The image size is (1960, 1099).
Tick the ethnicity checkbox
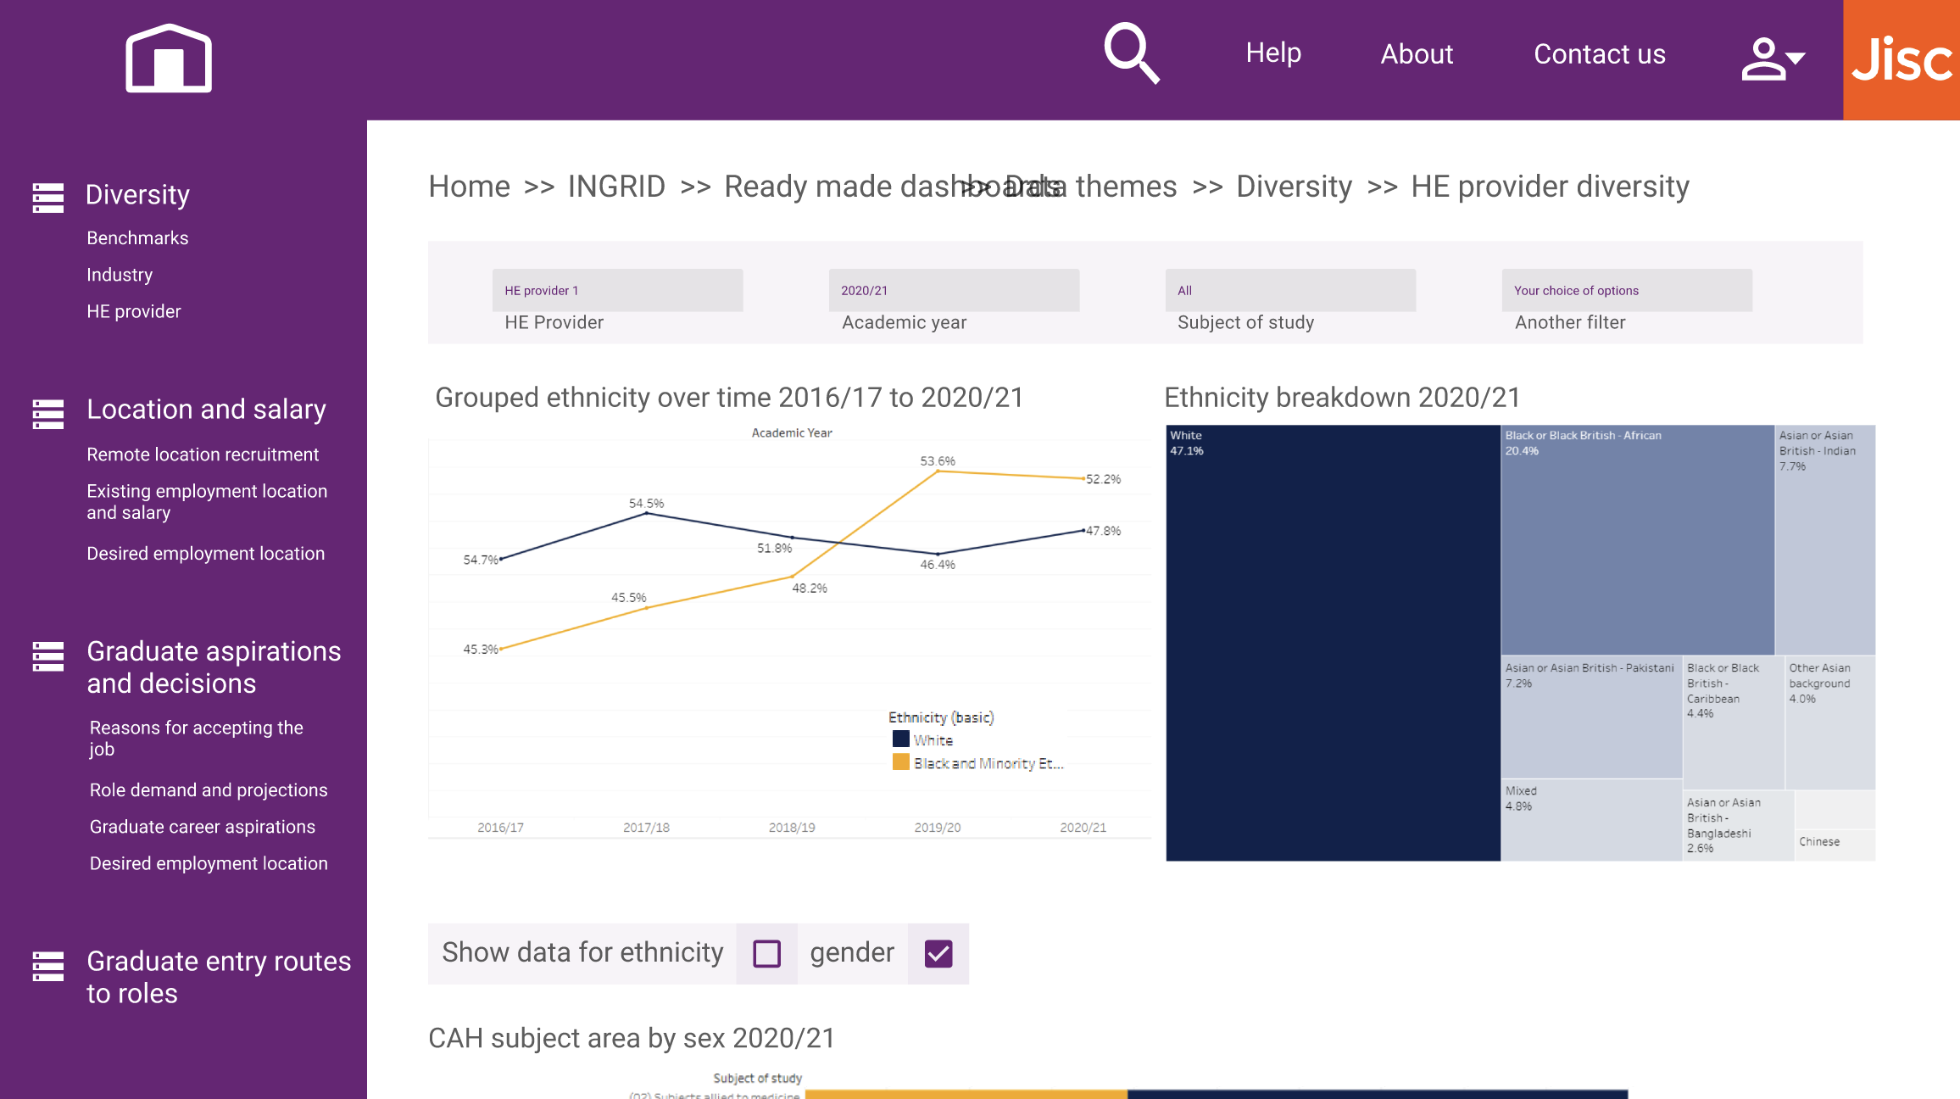[766, 953]
